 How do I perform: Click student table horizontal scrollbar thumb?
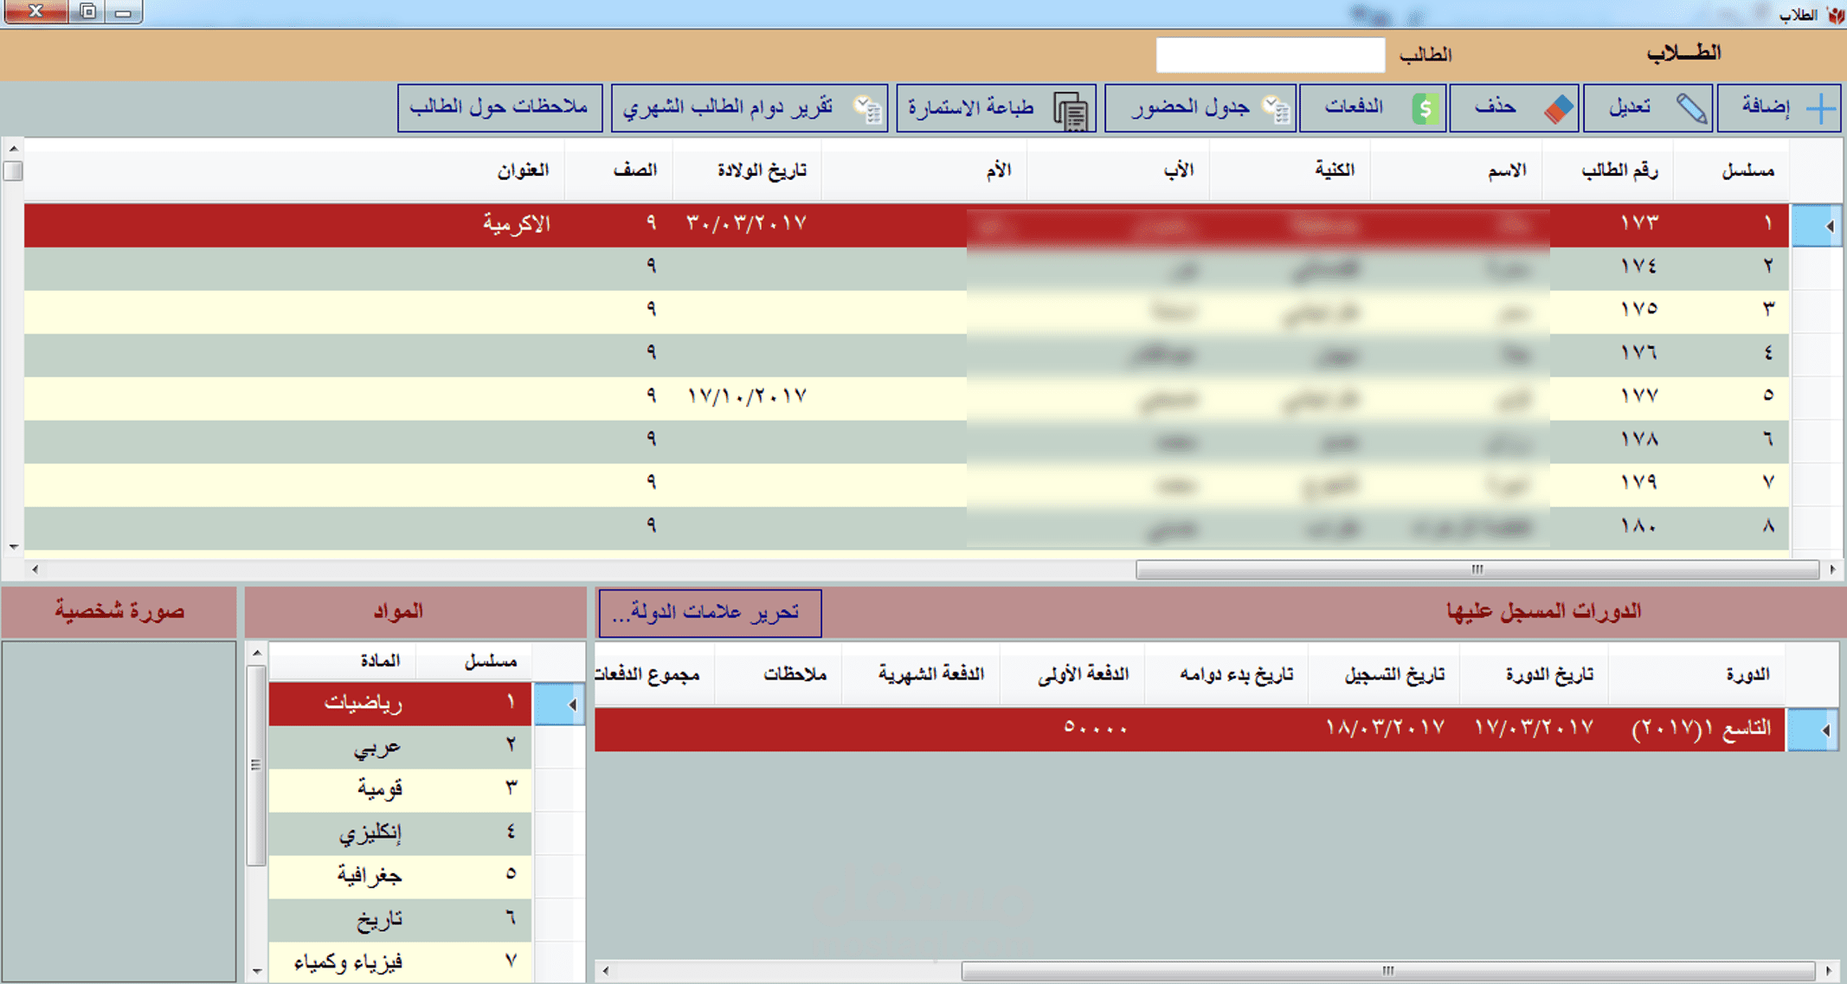click(1477, 569)
